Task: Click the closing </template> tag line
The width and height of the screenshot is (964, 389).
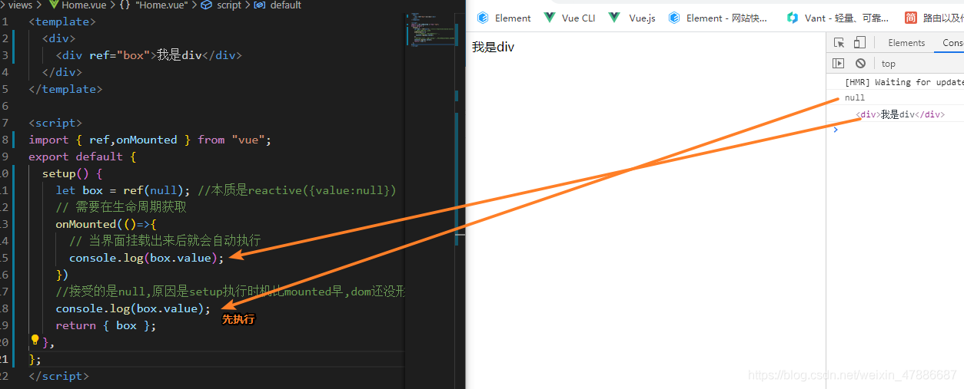Action: tap(65, 89)
